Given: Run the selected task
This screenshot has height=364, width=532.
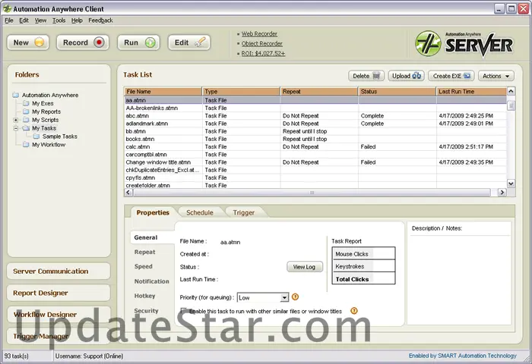Looking at the screenshot, I should tap(138, 42).
